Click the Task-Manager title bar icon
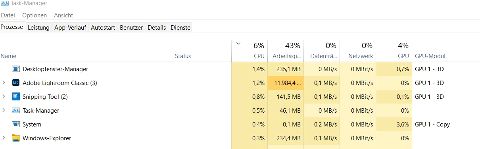 (x=5, y=4)
